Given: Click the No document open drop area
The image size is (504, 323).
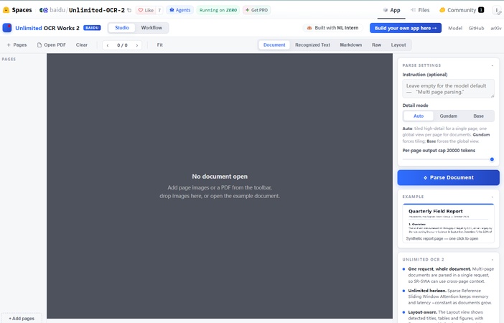Looking at the screenshot, I should tap(220, 186).
